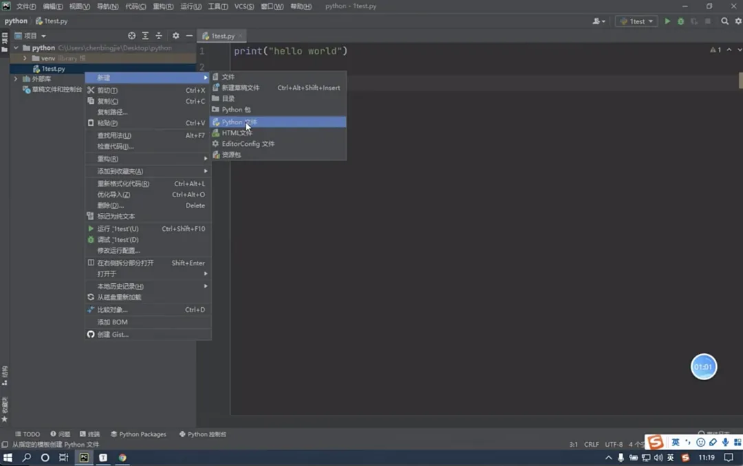Click the warning indicator in editor corner

pos(715,49)
